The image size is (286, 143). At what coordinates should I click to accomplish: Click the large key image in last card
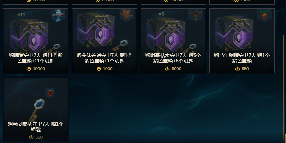[x=36, y=110]
